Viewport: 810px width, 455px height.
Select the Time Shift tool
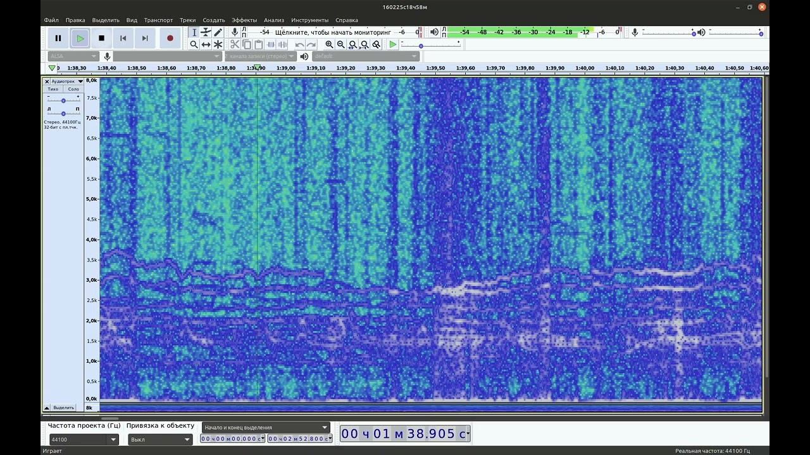[206, 44]
